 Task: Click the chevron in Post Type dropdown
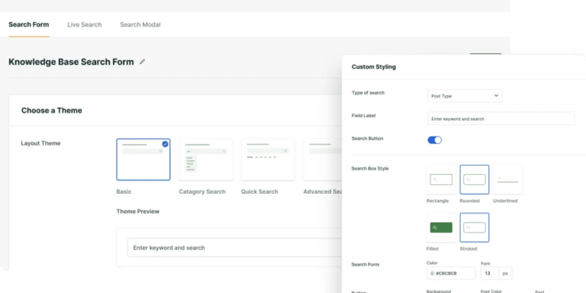pos(496,95)
